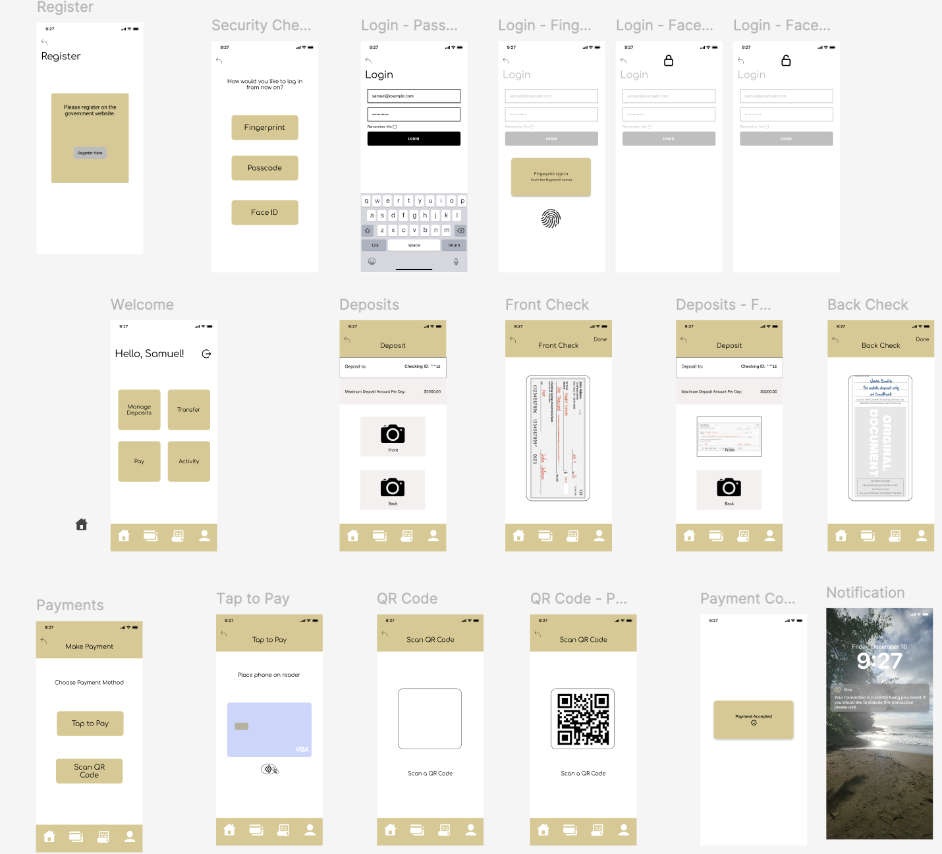Click the back arrow on Register screen
Screen dimensions: 942x854
(x=44, y=42)
